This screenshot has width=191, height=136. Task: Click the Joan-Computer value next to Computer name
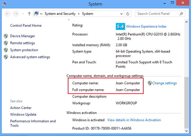[x=128, y=83]
